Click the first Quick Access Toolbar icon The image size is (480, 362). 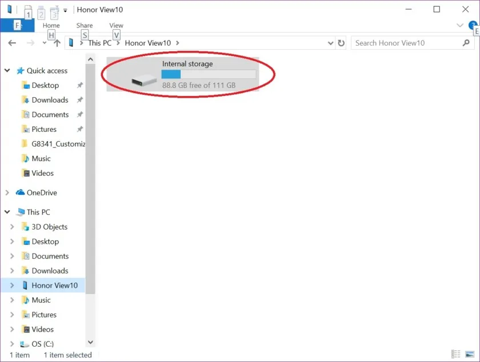tap(28, 11)
